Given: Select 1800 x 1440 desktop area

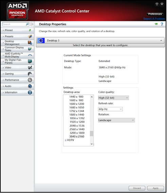Looking at the screenshot, I should tap(77, 114).
